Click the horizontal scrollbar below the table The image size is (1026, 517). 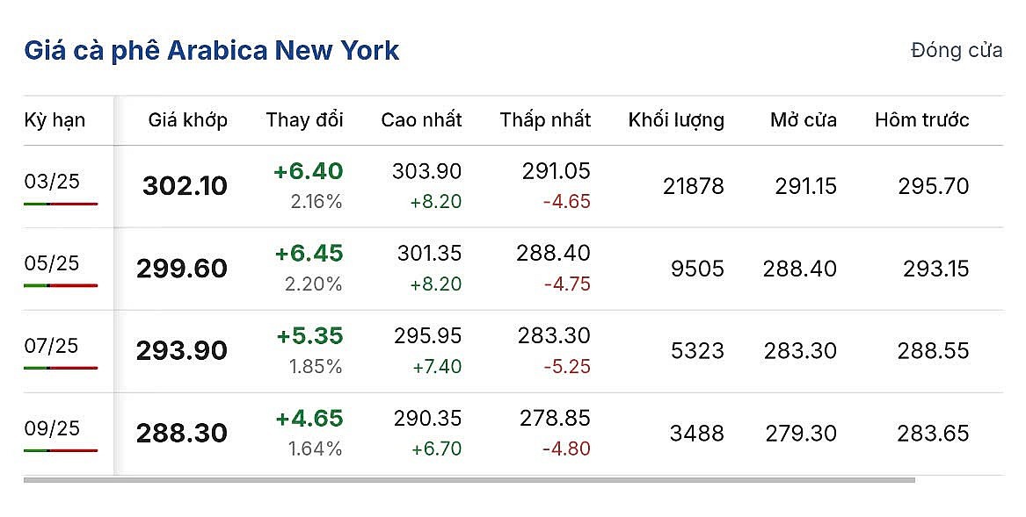click(x=469, y=480)
